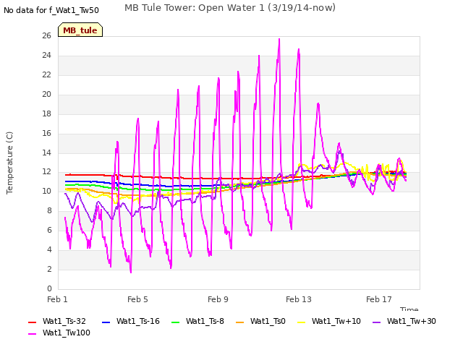Click the Feb 1 x-axis tick label
The width and height of the screenshot is (463, 347).
[57, 299]
